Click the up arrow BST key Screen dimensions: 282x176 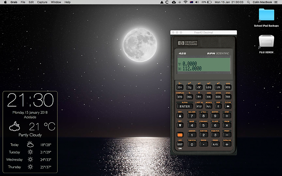click(x=180, y=116)
